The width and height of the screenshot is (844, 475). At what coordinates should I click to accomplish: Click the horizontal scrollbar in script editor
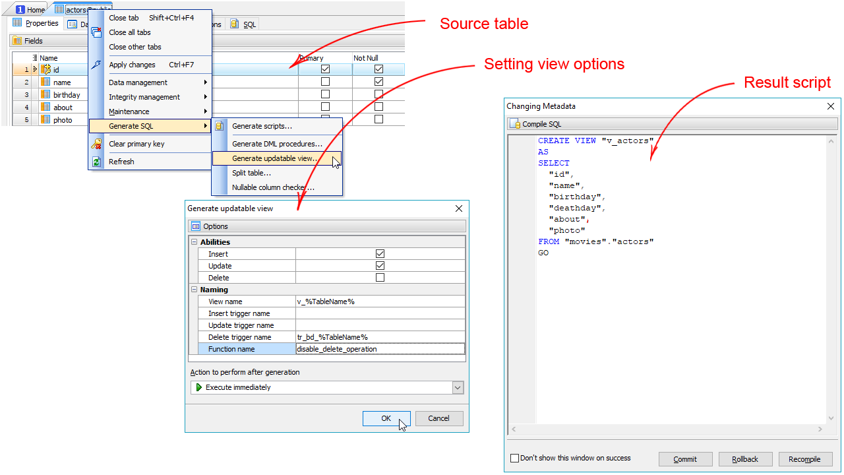click(667, 429)
